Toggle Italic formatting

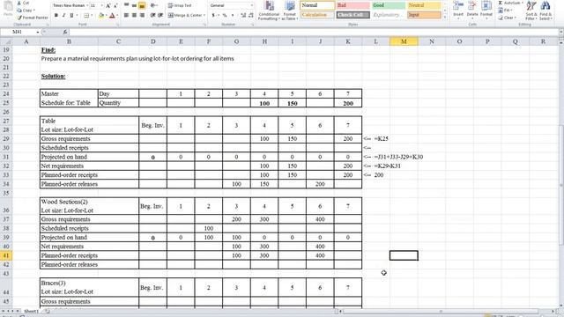[63, 16]
